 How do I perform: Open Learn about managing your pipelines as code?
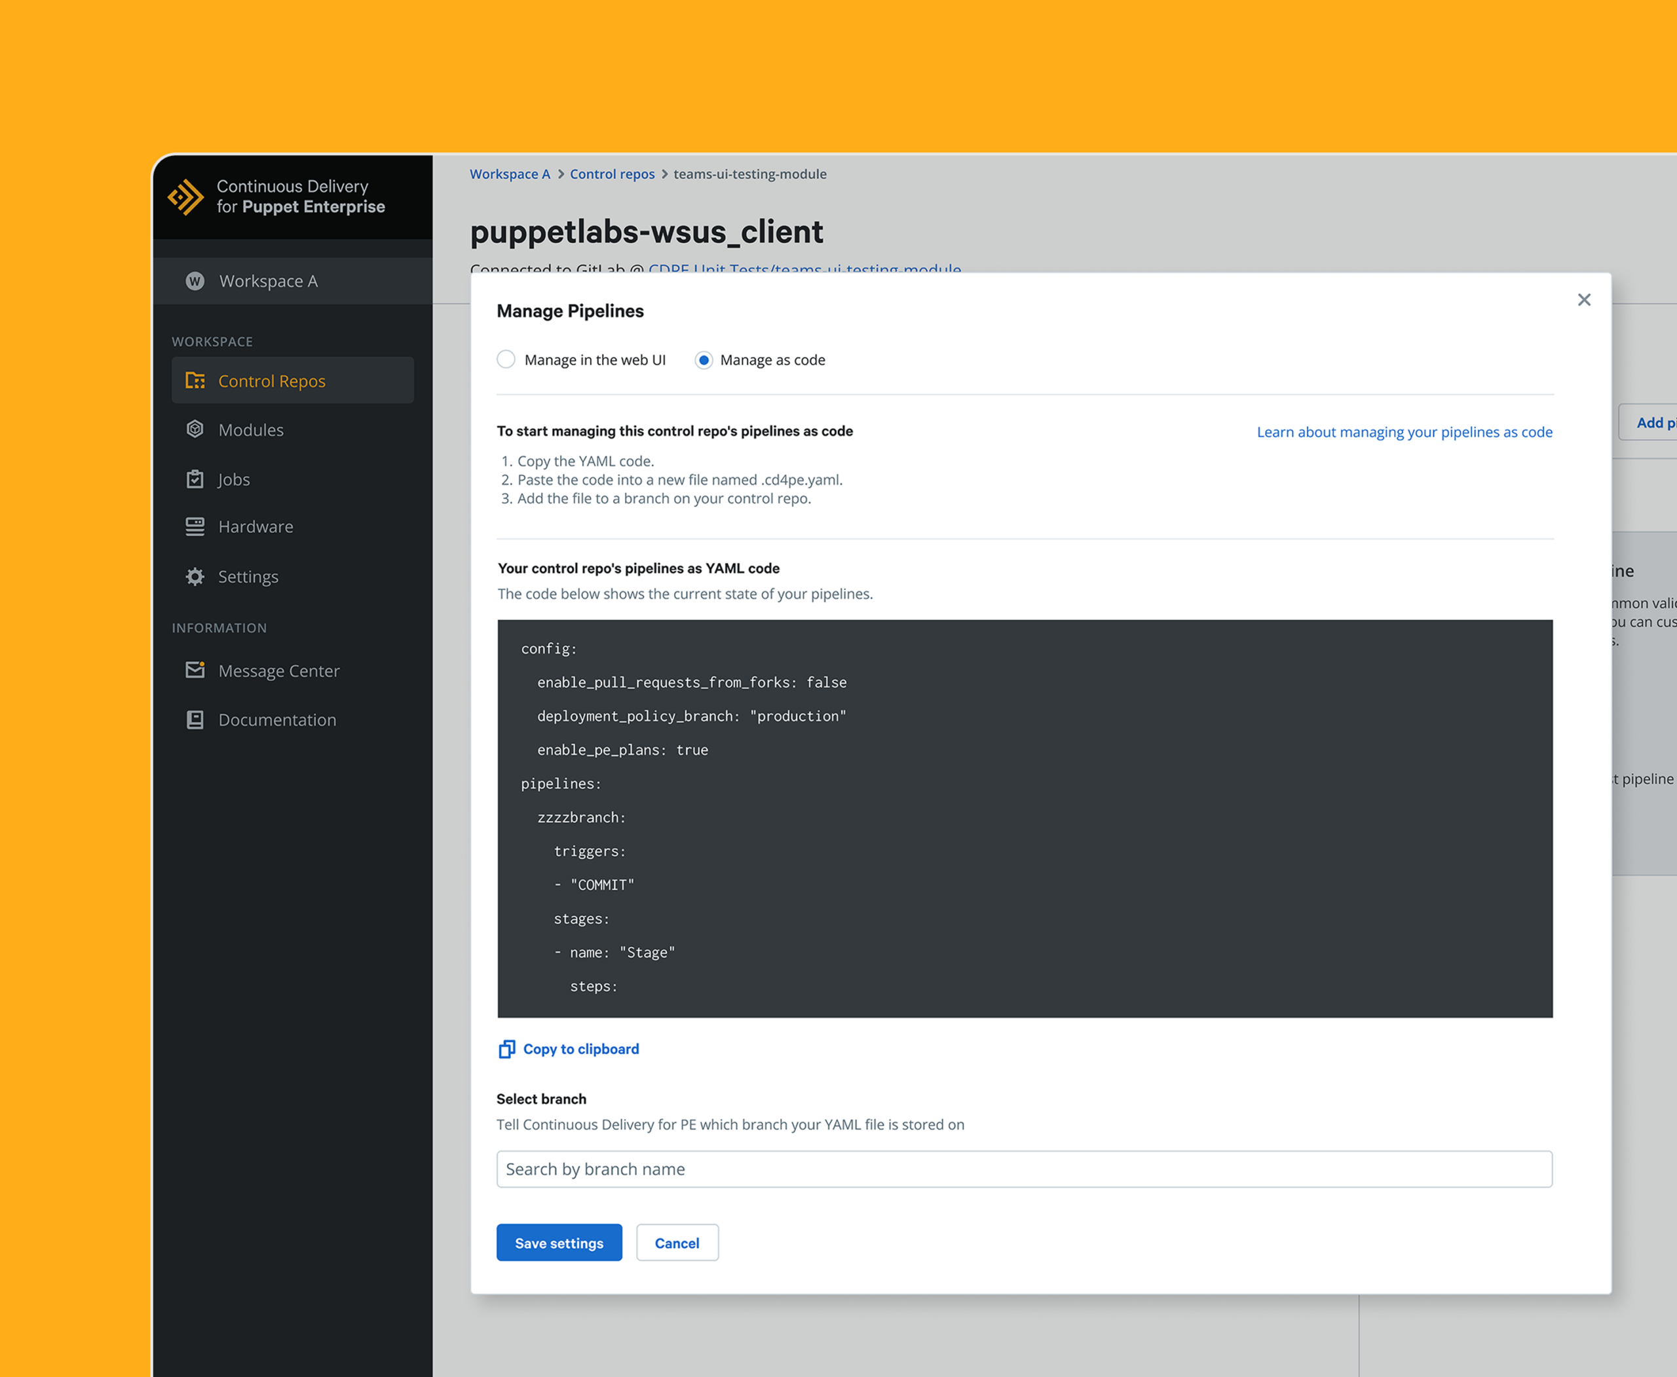point(1404,431)
